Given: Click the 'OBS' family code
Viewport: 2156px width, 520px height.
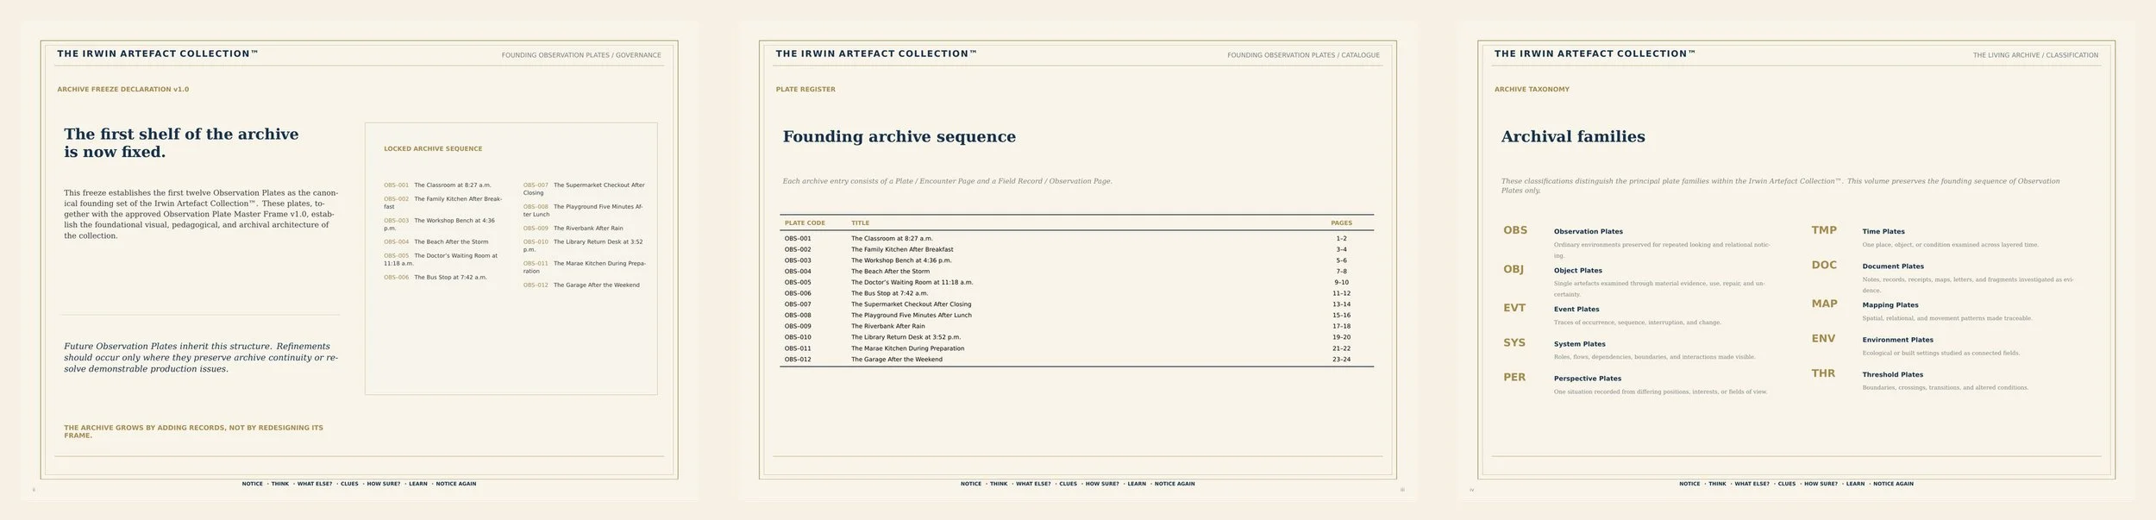Looking at the screenshot, I should click(1515, 230).
